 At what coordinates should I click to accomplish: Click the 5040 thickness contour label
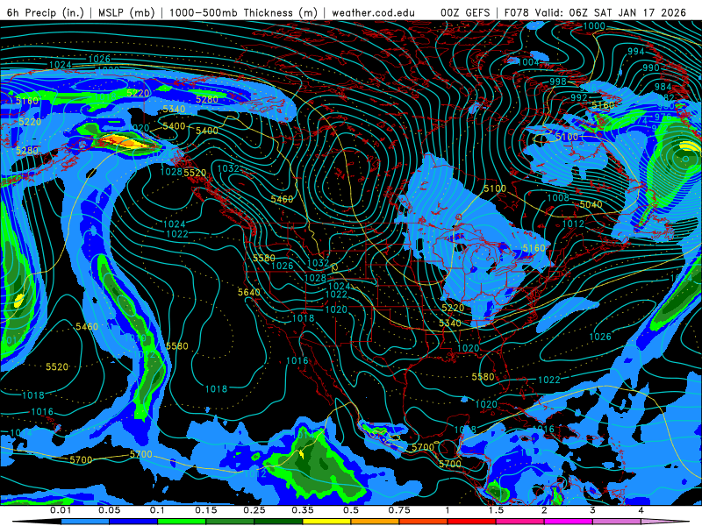[591, 204]
